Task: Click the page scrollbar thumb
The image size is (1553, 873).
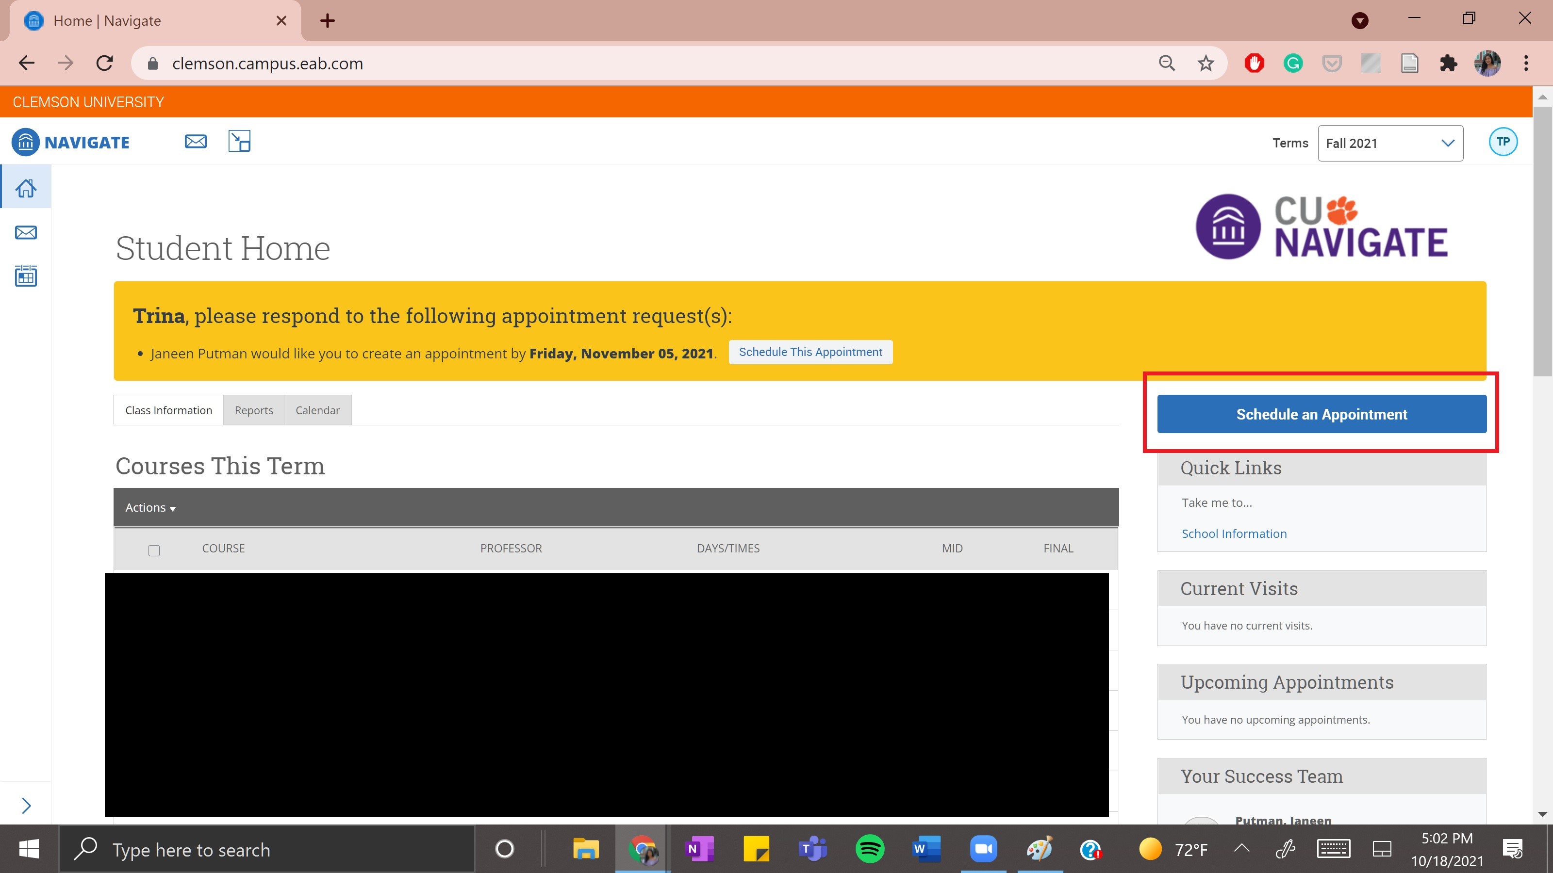Action: (x=1542, y=241)
